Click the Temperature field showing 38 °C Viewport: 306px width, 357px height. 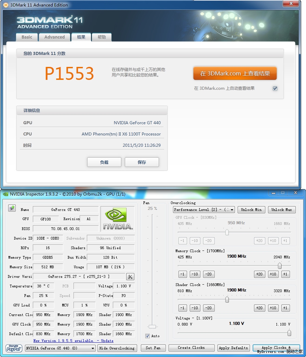(43, 286)
